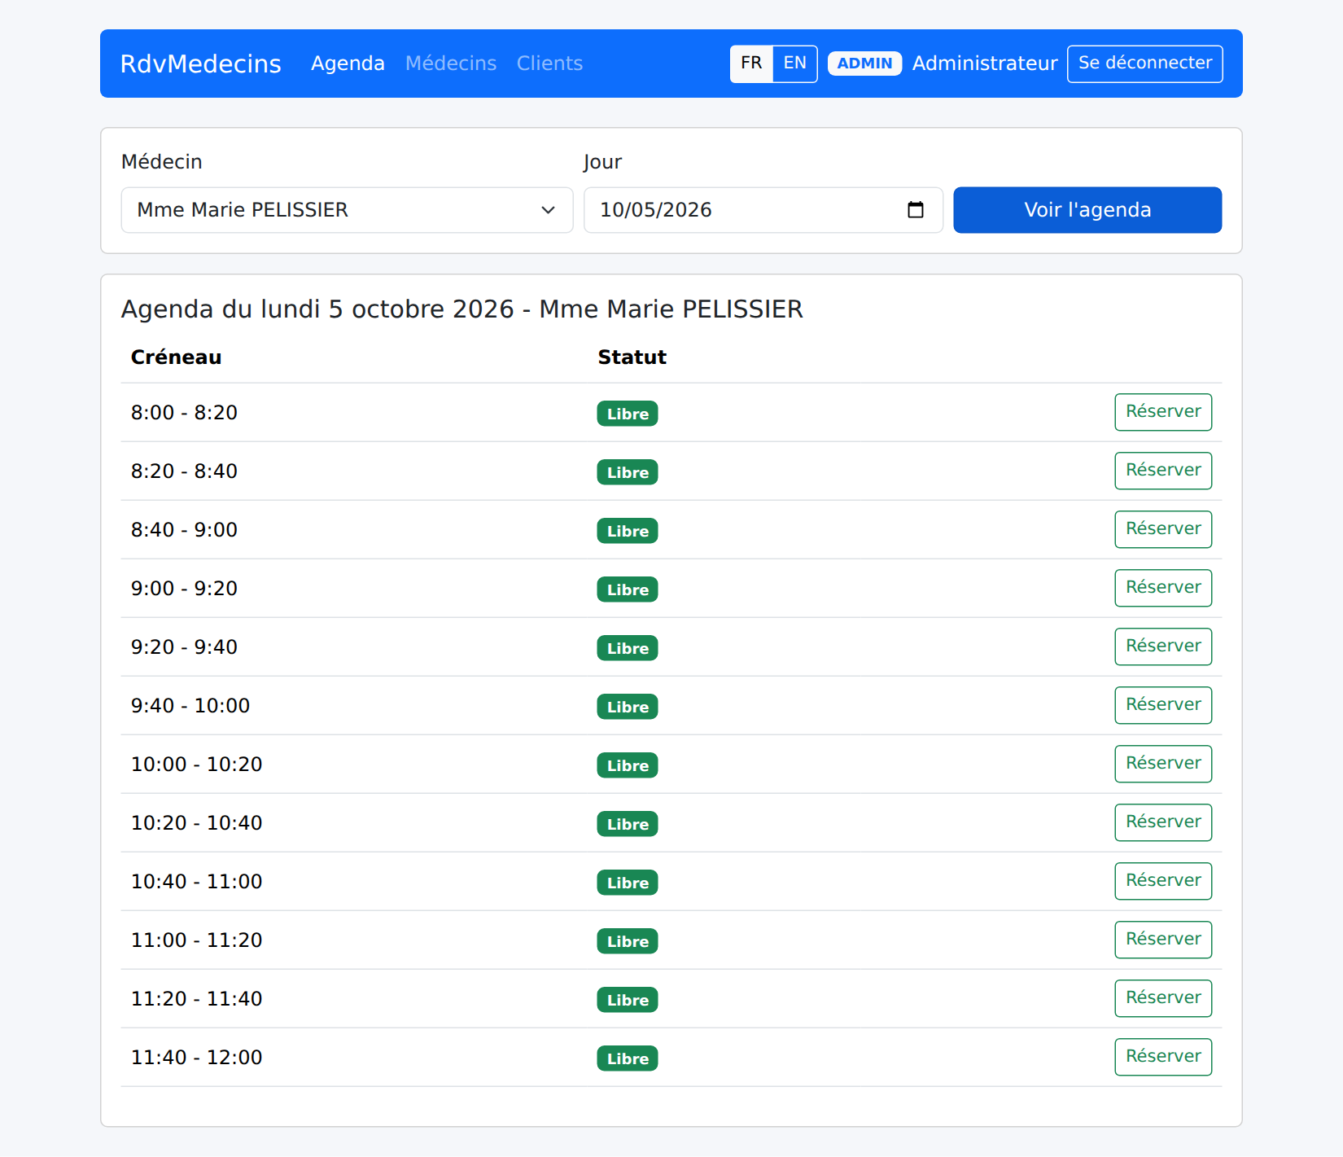Log out with Se déconnecter
Image resolution: width=1343 pixels, height=1157 pixels.
coord(1144,64)
